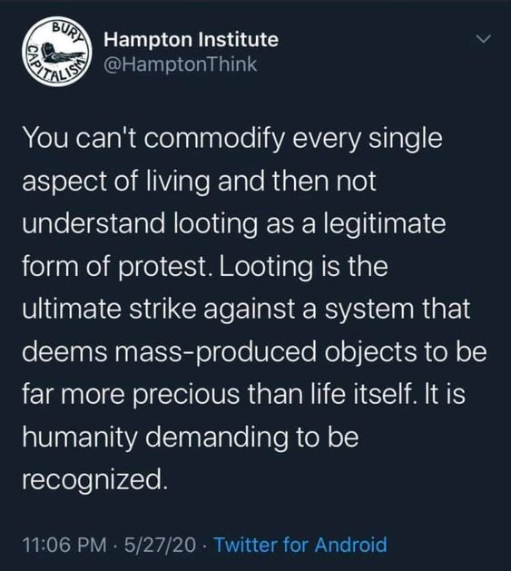
Task: Click the 11:06 PM timestamp
Action: click(64, 545)
